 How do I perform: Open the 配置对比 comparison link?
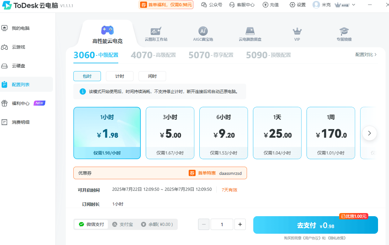pyautogui.click(x=366, y=55)
